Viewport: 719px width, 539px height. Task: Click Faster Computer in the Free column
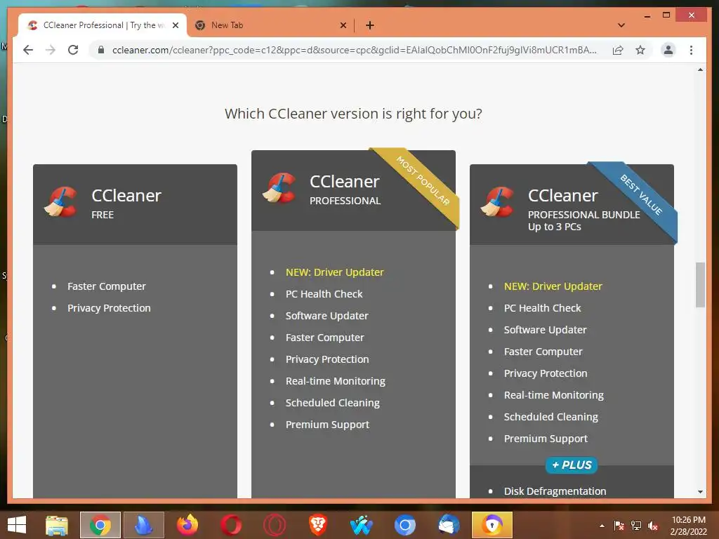tap(107, 286)
